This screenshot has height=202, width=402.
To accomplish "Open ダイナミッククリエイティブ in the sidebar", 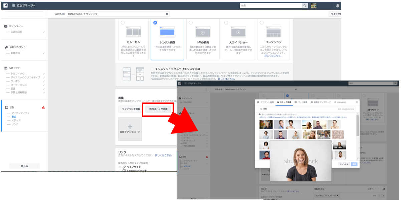I will 25,77.
